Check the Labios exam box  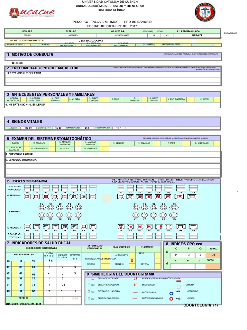pos(27,143)
